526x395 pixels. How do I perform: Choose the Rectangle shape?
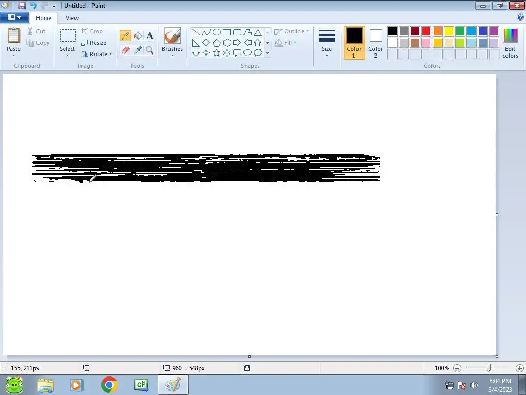click(227, 32)
